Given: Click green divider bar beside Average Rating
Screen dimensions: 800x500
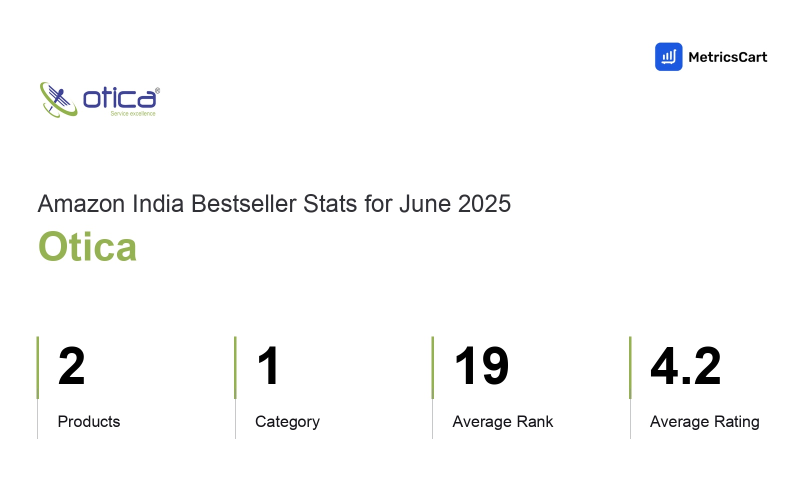Looking at the screenshot, I should click(630, 367).
